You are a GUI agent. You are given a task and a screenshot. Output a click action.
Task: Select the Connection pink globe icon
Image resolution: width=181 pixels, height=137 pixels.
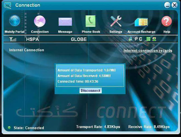[x=40, y=21]
